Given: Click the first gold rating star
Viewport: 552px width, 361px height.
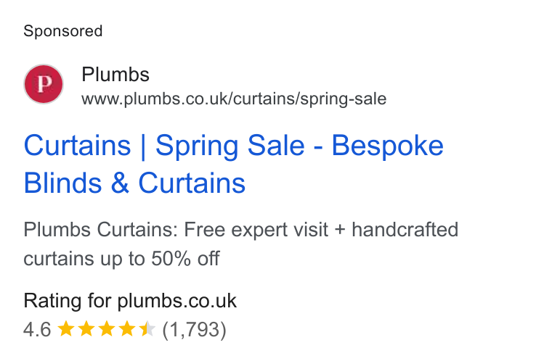Looking at the screenshot, I should point(66,329).
